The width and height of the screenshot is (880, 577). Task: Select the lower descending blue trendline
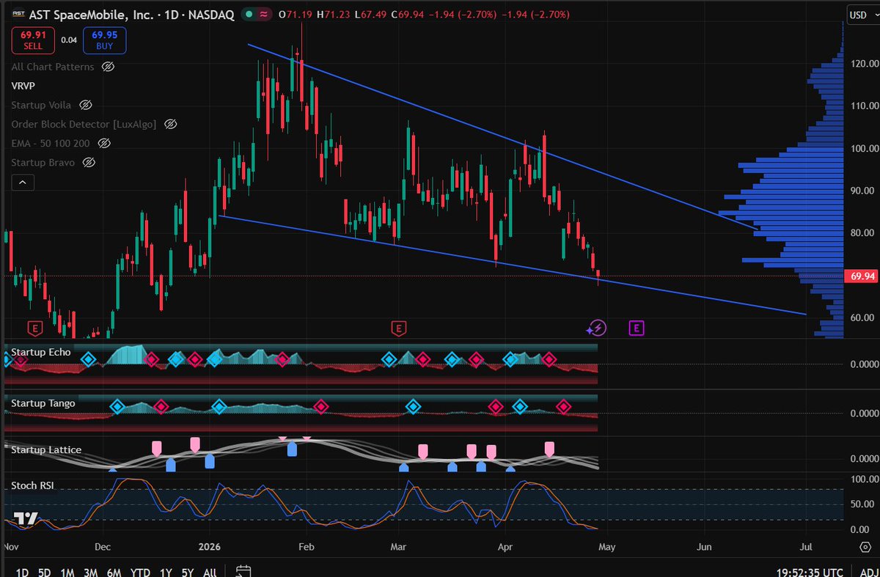[513, 265]
